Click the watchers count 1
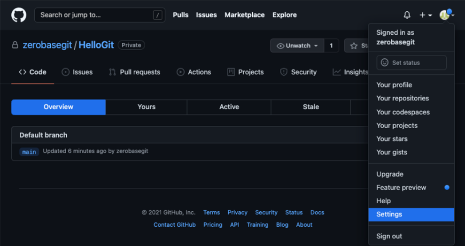Image resolution: width=465 pixels, height=246 pixels. tap(331, 46)
